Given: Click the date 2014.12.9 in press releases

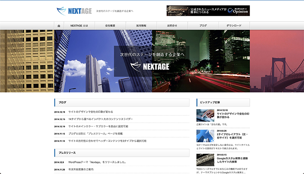Looking at the screenshot, I should [x=59, y=163].
